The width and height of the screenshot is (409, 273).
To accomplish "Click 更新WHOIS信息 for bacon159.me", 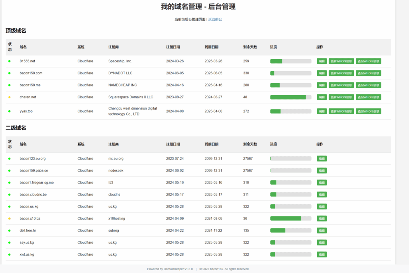I will 341,85.
